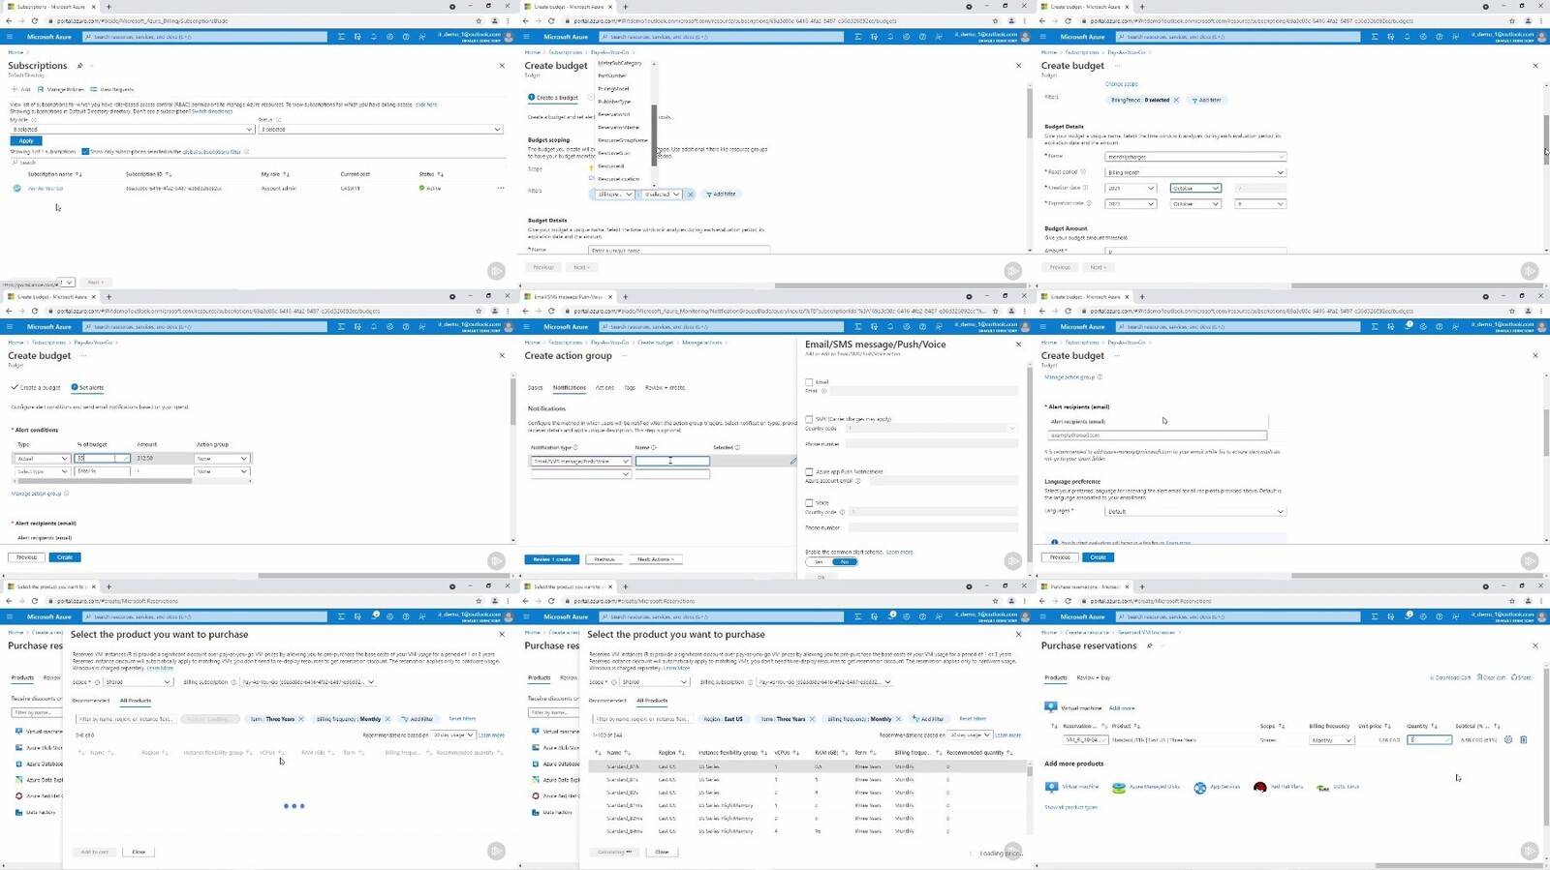The width and height of the screenshot is (1550, 870).
Task: Click the Name input field in the Create action group notifications row
Action: 672,461
